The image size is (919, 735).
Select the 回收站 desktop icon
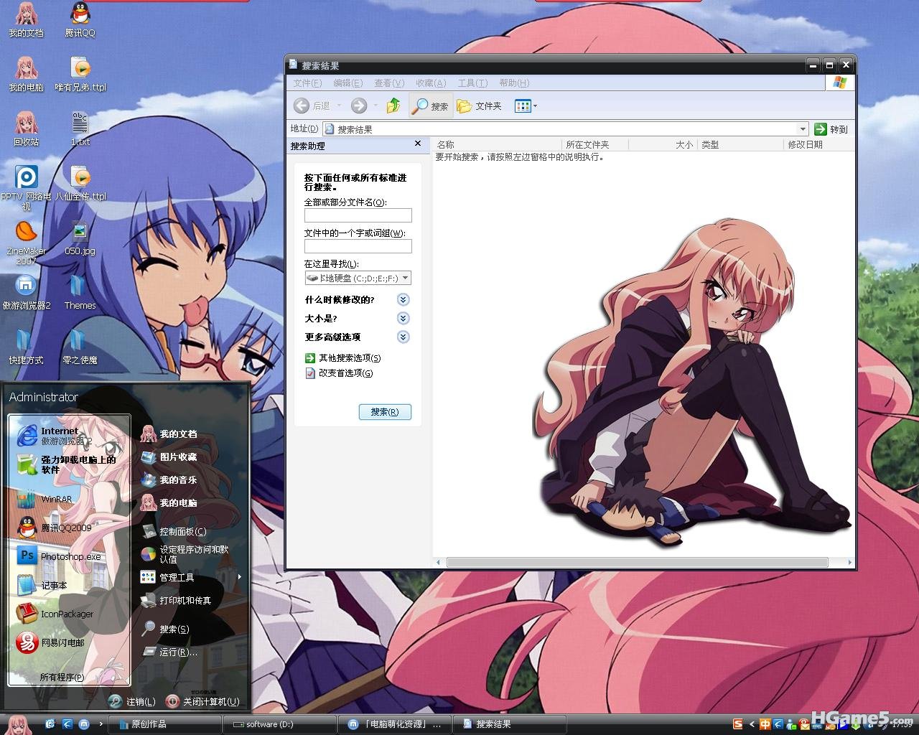point(26,129)
